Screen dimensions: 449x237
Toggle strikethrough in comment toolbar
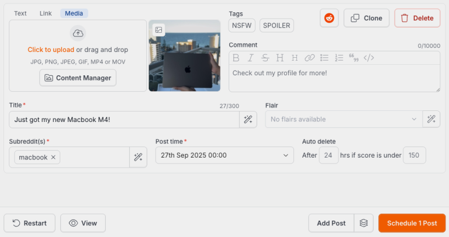265,57
